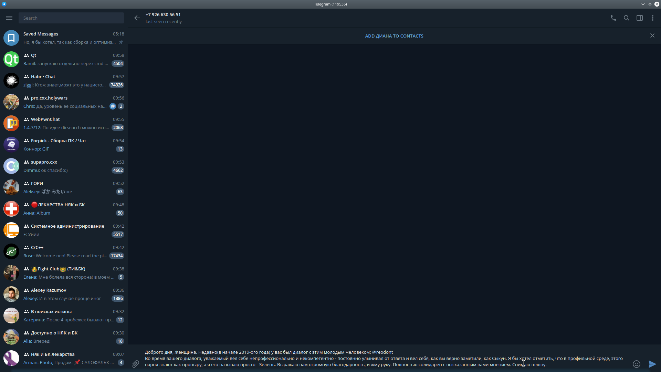Open the C/C++ group chat
This screenshot has height=372, width=661.
[64, 251]
